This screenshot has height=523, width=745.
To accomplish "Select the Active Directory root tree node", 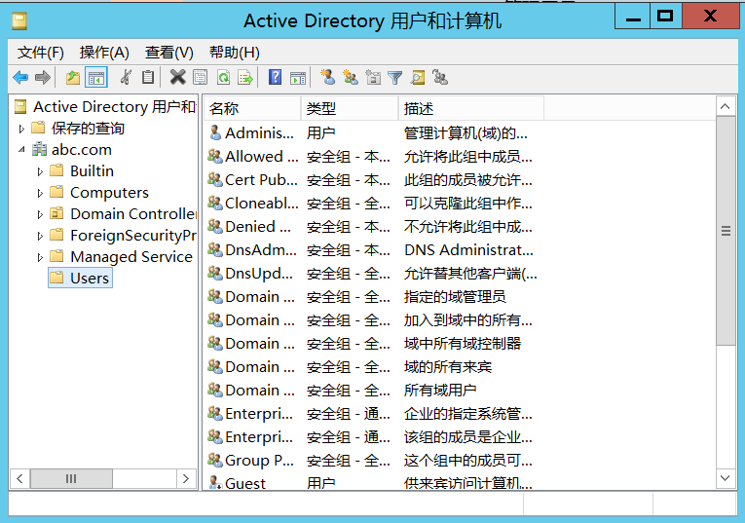I will point(105,107).
